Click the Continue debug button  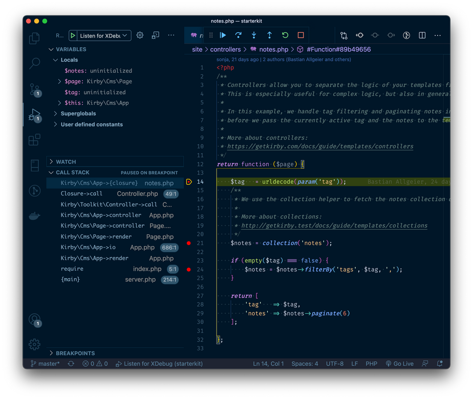(x=223, y=35)
